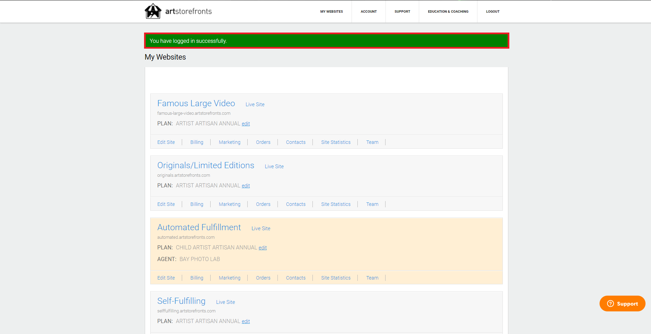Viewport: 651px width, 334px height.
Task: Click the Art Storefronts logo
Action: click(178, 11)
